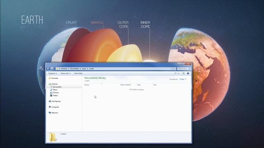This screenshot has height=148, width=264.
Task: Open Favorites in the navigation pane
Action: [x=53, y=78]
